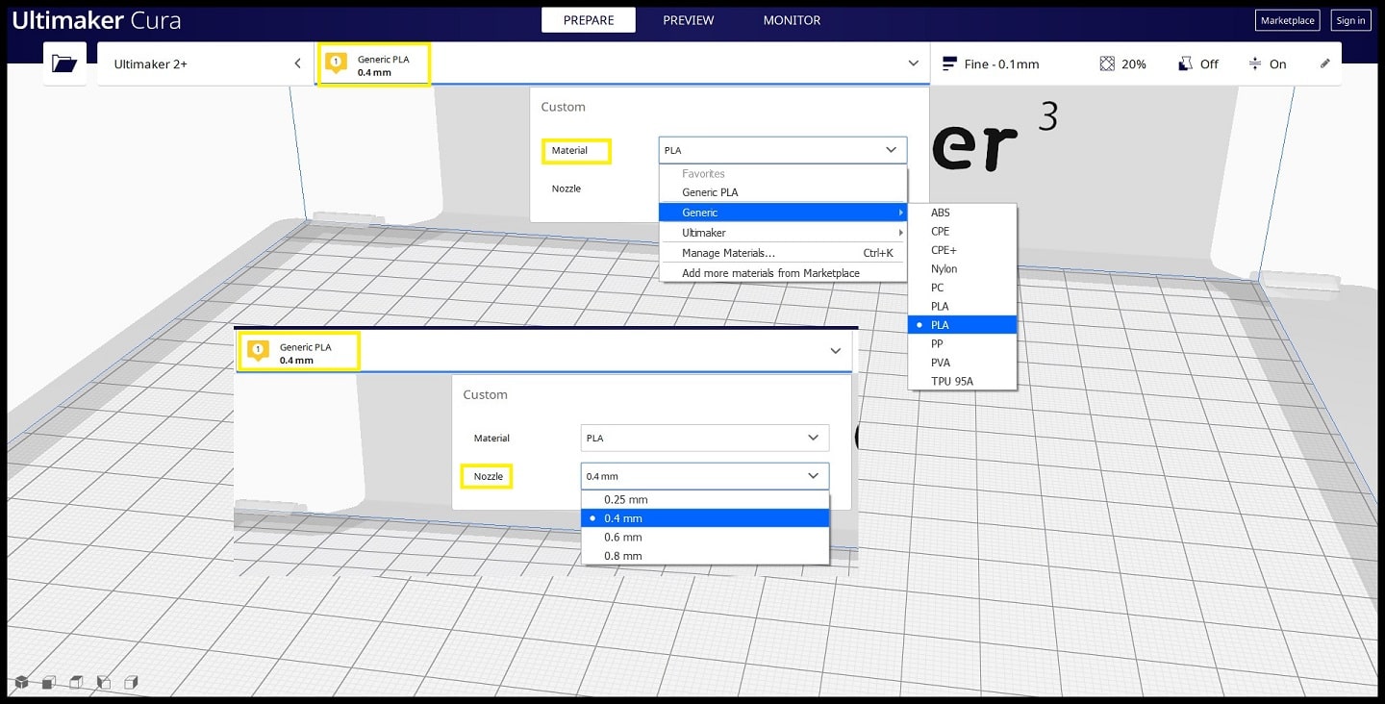Click the Generic PLA 0.4 mm summary in the top bar
This screenshot has width=1385, height=704.
[383, 65]
